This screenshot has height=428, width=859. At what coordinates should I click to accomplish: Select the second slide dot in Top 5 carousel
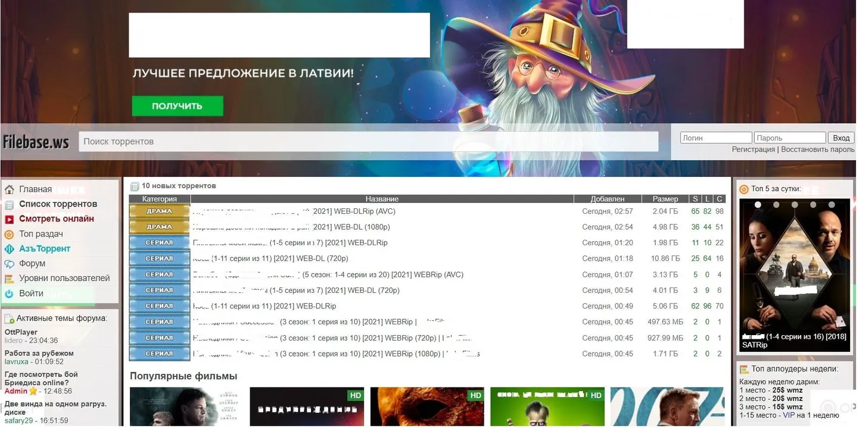click(x=777, y=205)
